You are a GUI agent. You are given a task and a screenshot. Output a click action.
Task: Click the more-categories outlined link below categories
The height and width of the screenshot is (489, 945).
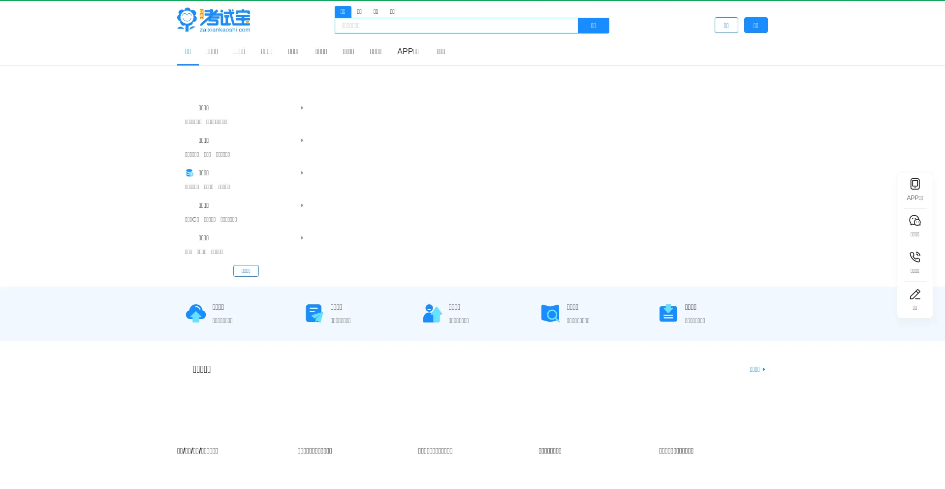246,270
